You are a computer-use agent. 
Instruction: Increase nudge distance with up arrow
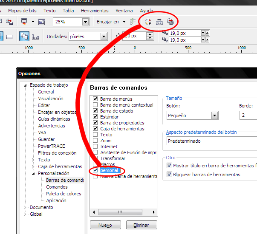pos(150,34)
